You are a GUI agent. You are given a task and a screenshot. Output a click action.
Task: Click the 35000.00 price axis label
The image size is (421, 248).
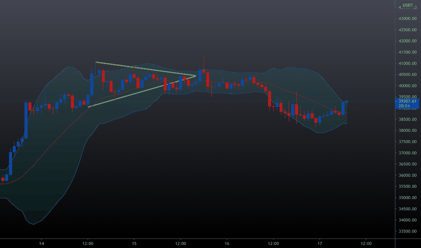(407, 197)
